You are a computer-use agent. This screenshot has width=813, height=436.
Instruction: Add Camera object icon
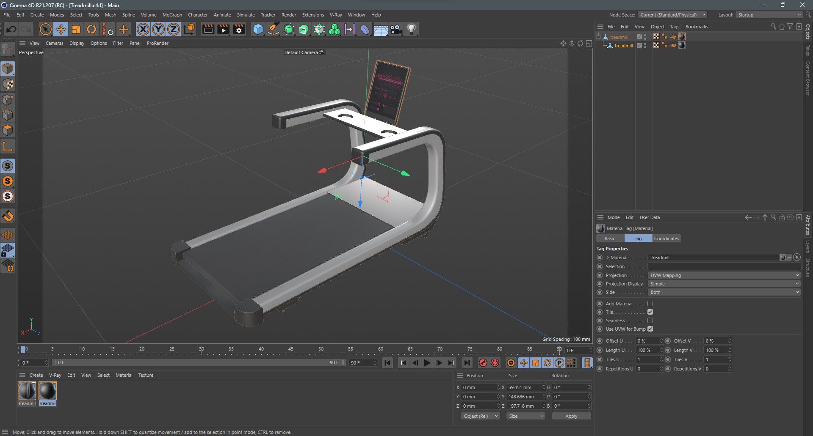coord(396,29)
